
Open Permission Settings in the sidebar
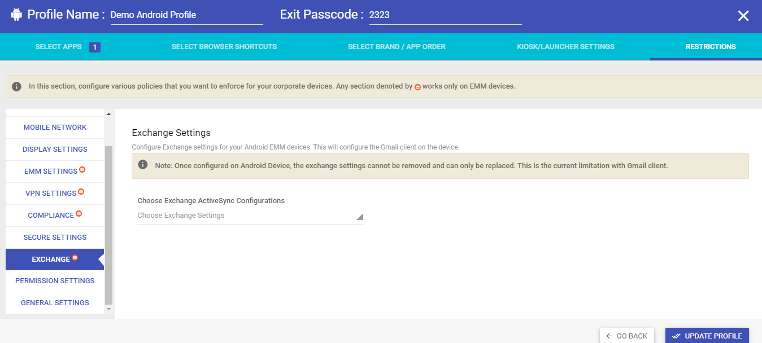55,281
